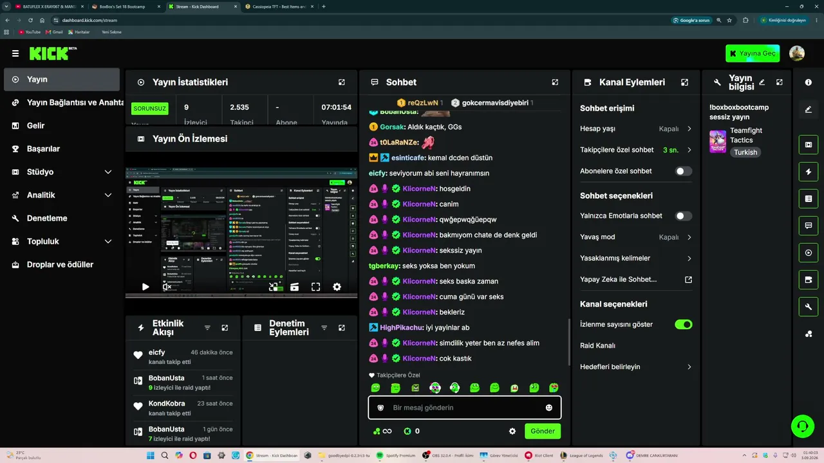Expand the Topluluk sidebar submenu
The height and width of the screenshot is (463, 824).
tap(108, 242)
